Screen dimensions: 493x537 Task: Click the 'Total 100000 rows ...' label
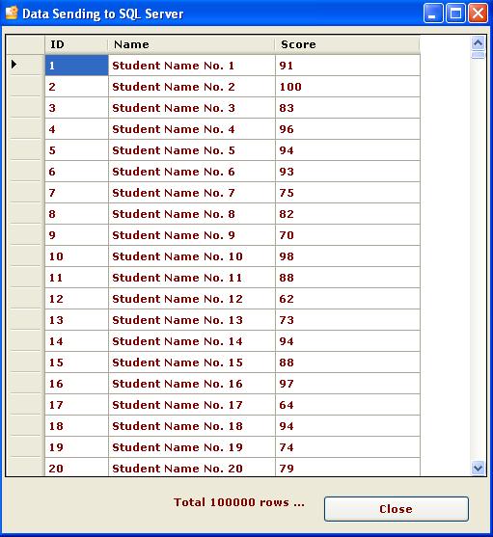(239, 502)
